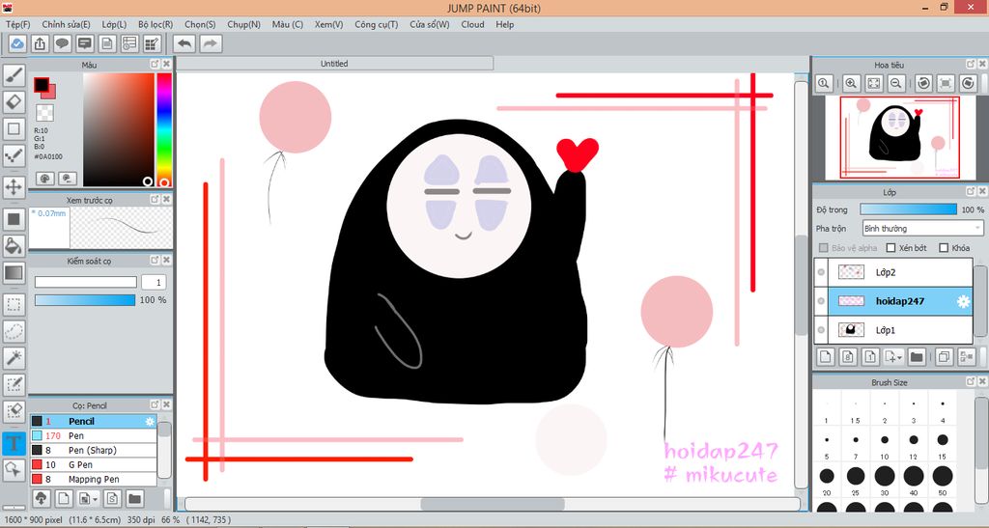Select the G Pen brush
Image resolution: width=989 pixels, height=528 pixels.
pyautogui.click(x=94, y=464)
